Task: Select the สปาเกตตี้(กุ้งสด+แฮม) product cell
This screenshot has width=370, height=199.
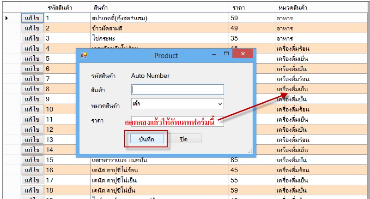Action: click(x=159, y=18)
